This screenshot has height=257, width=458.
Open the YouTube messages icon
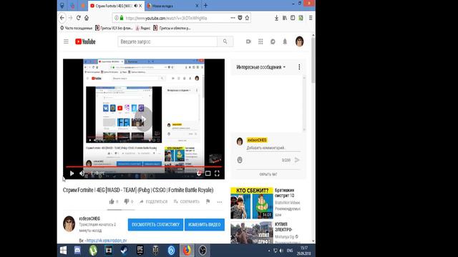(x=273, y=41)
